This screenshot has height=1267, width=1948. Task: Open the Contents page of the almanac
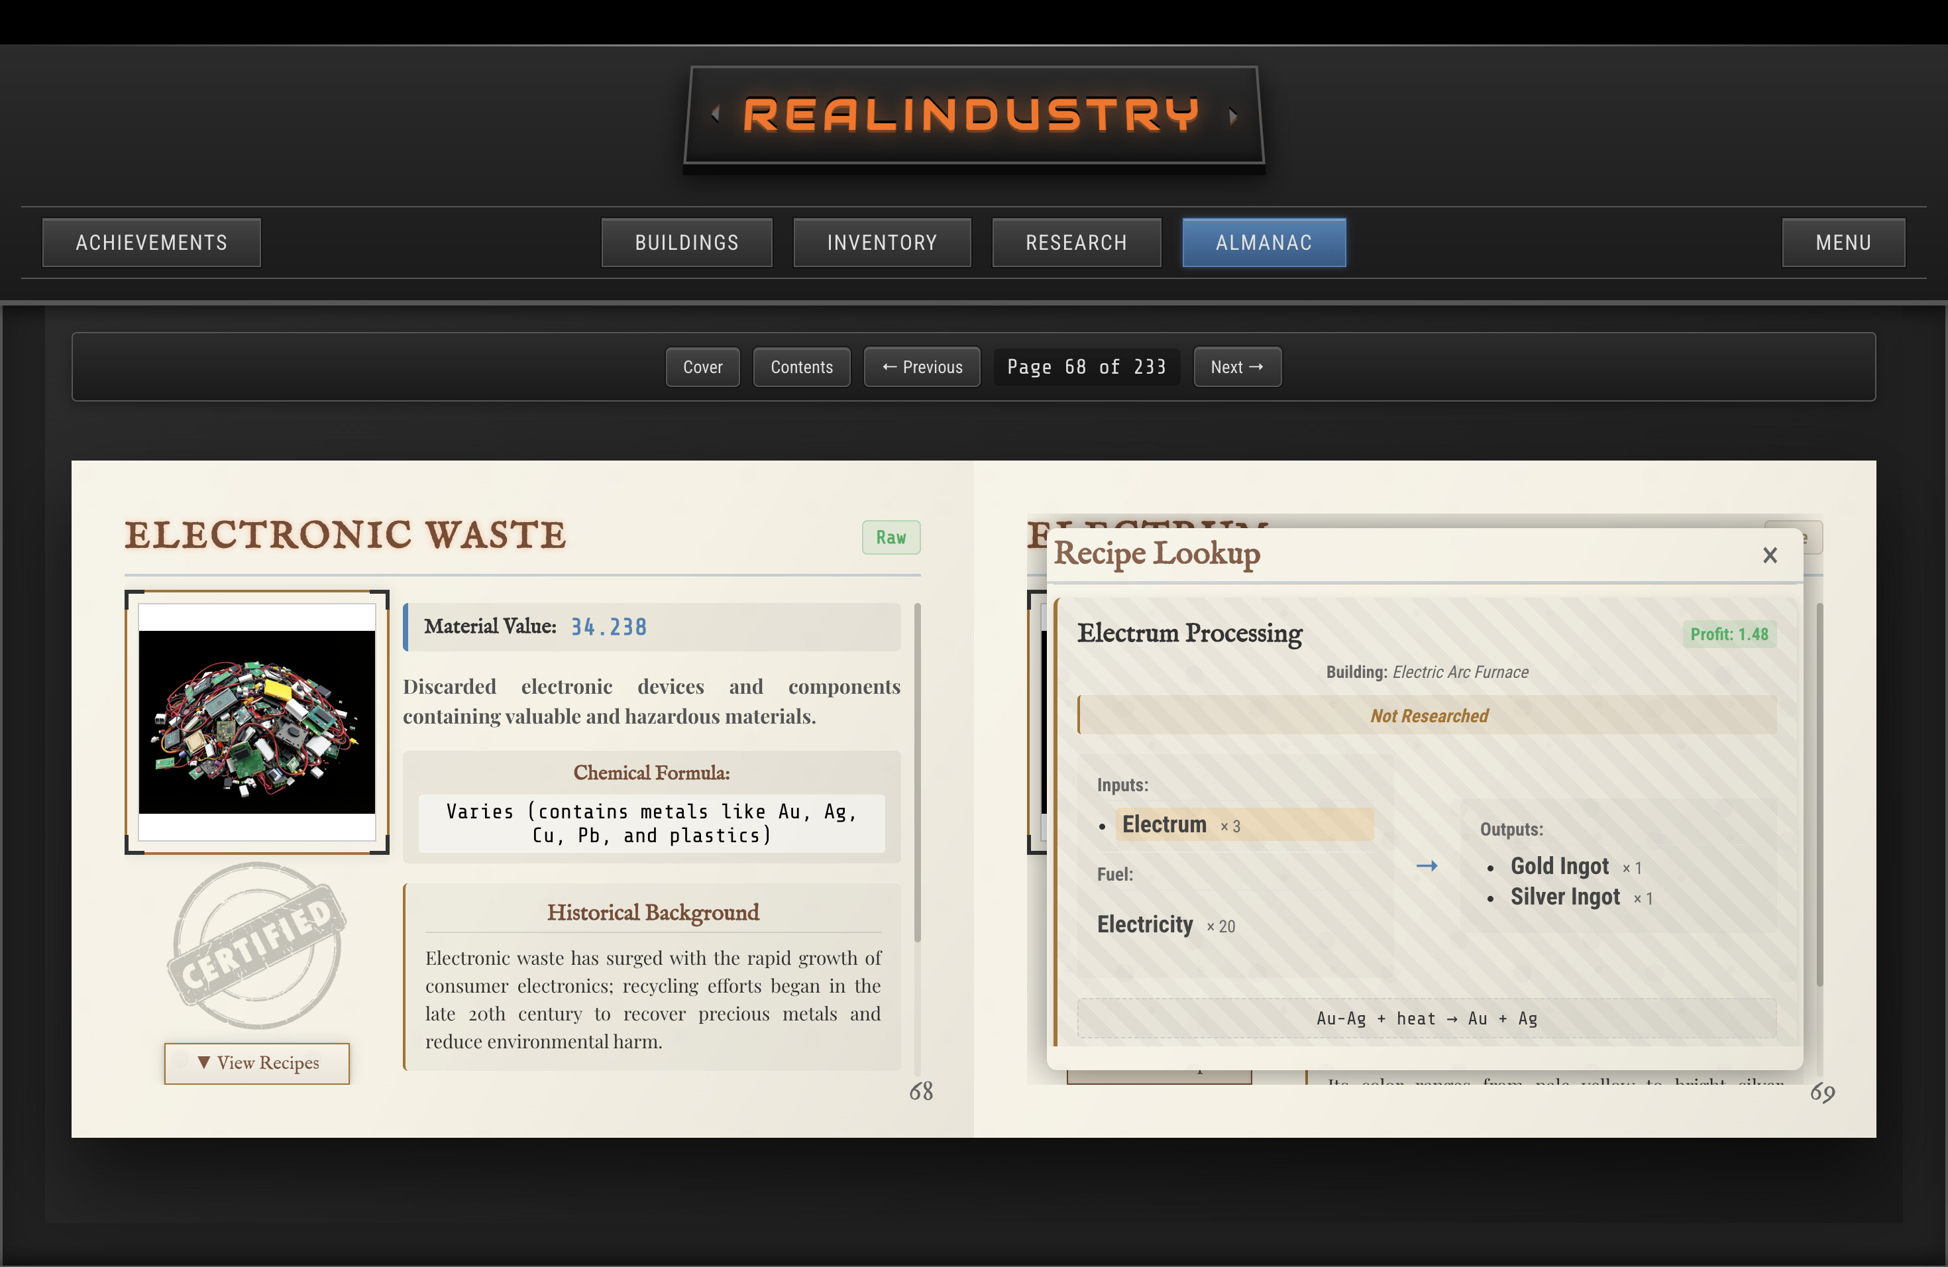[x=801, y=366]
